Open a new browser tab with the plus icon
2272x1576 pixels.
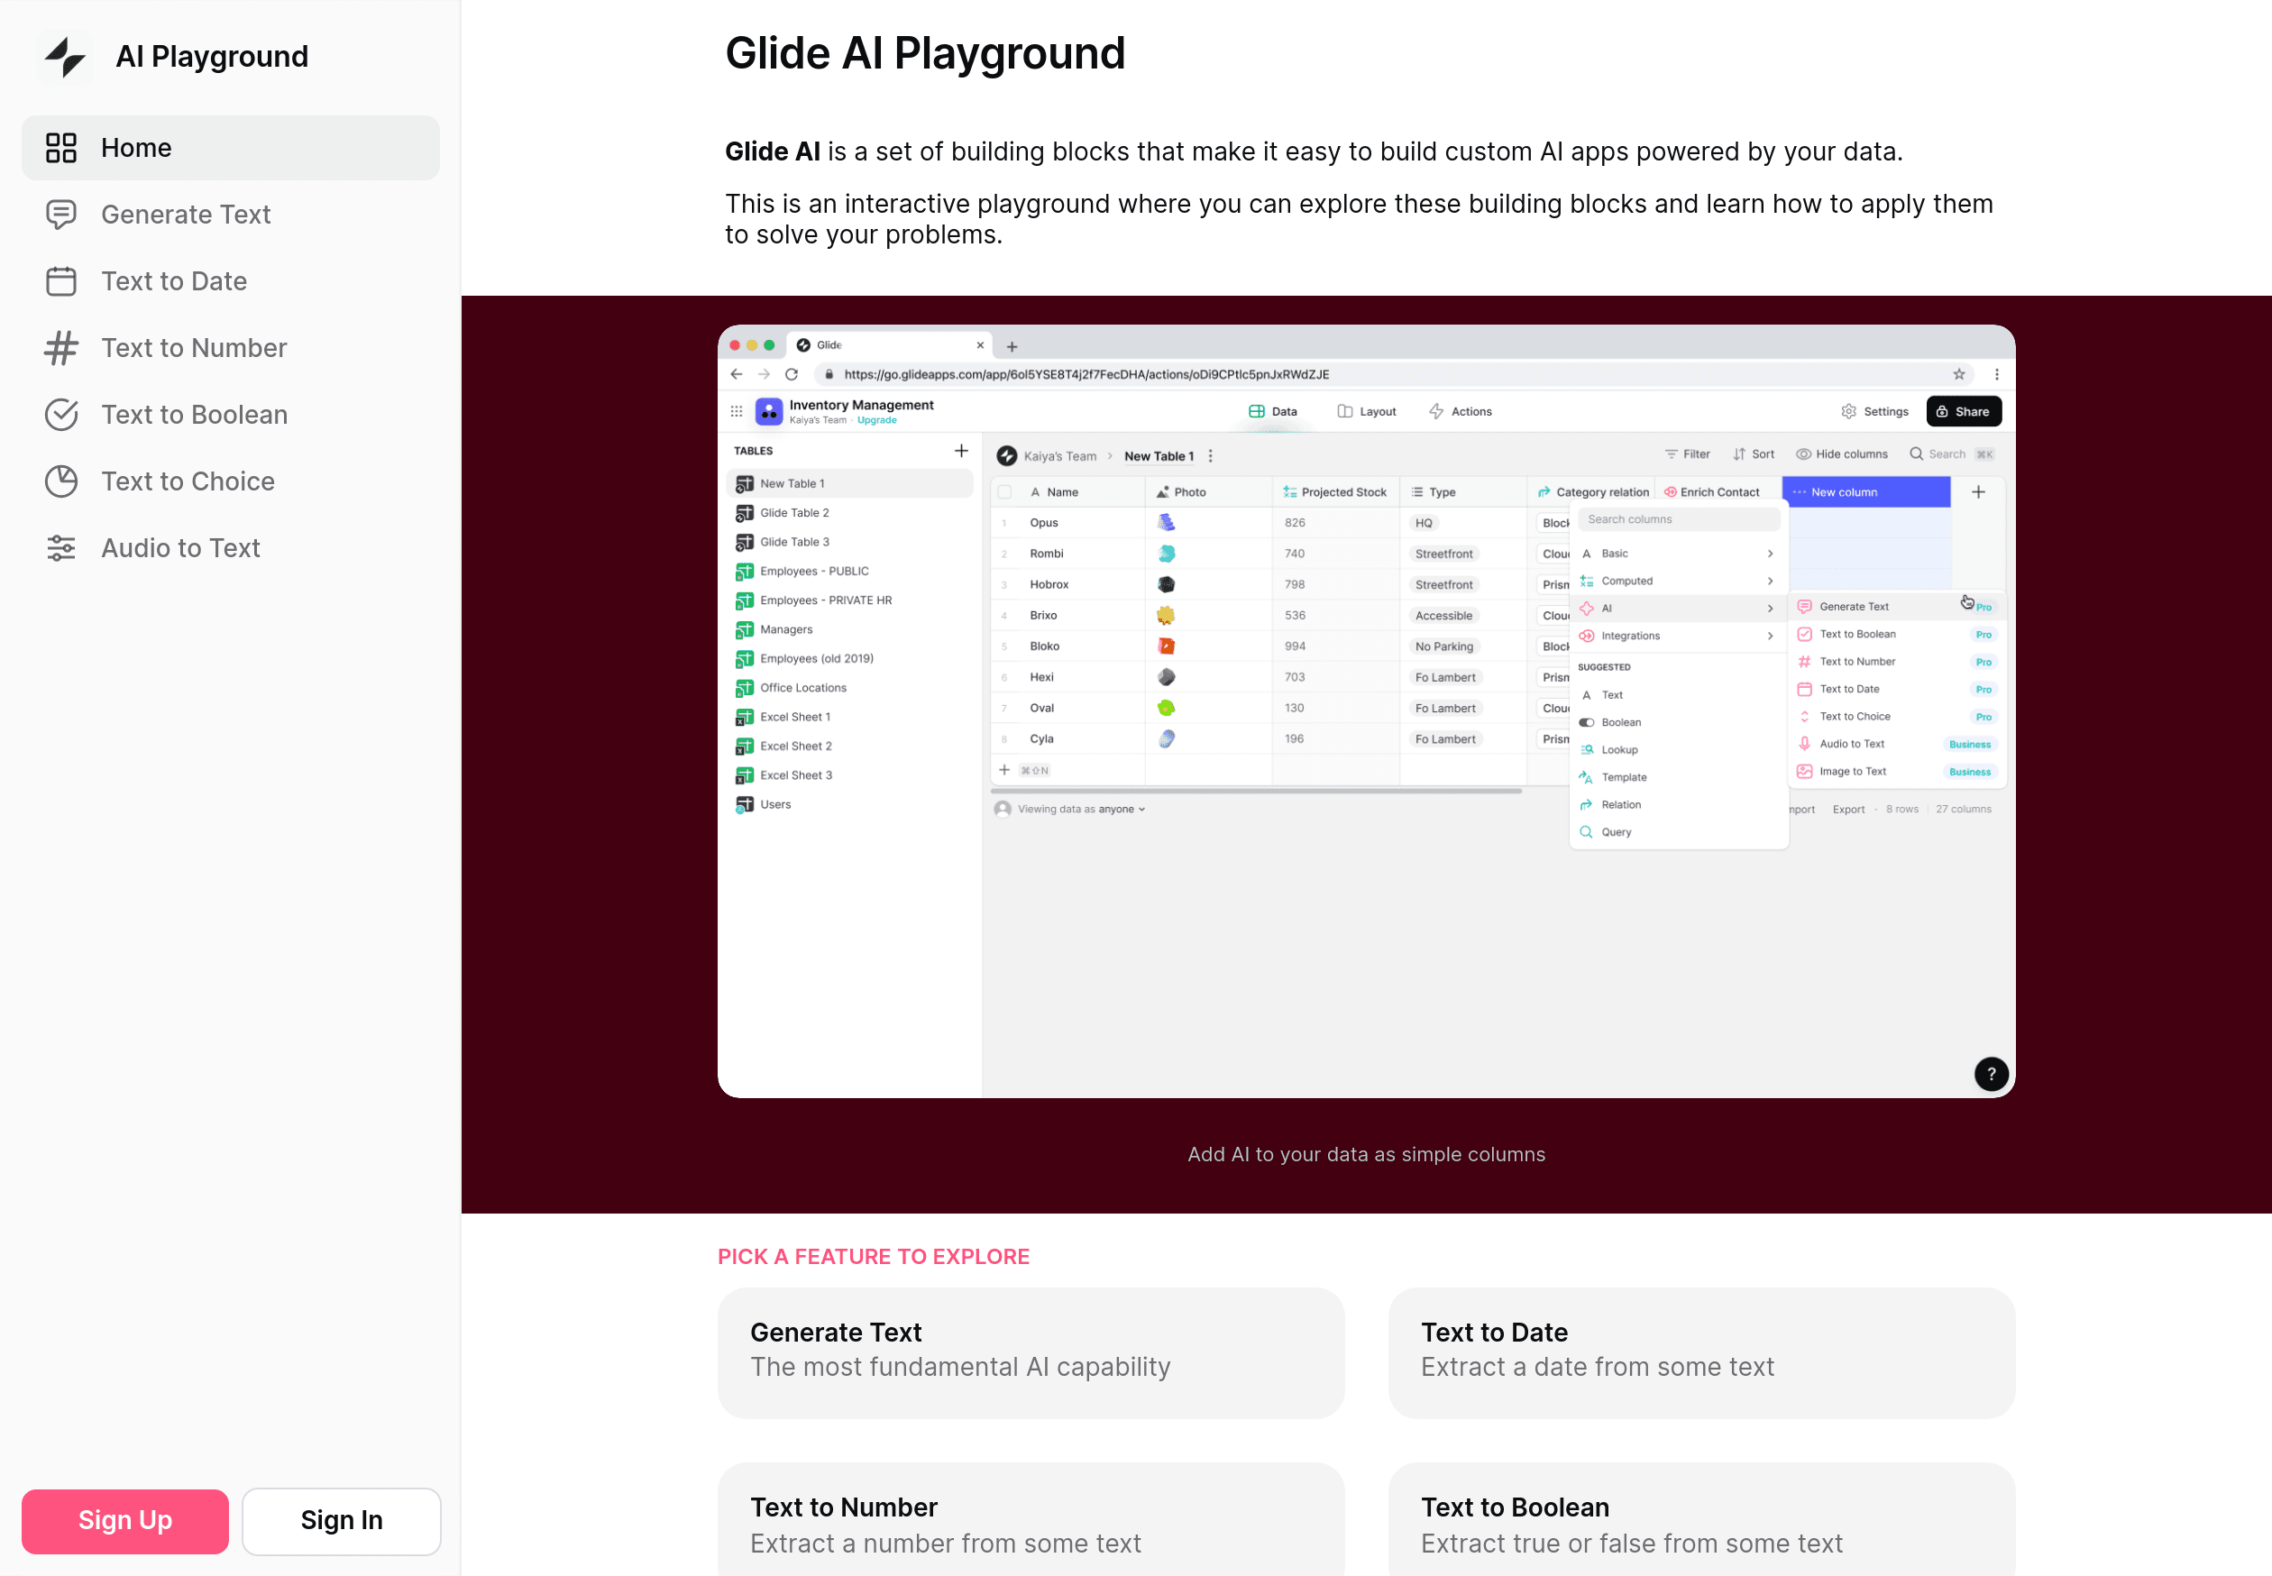click(1011, 346)
